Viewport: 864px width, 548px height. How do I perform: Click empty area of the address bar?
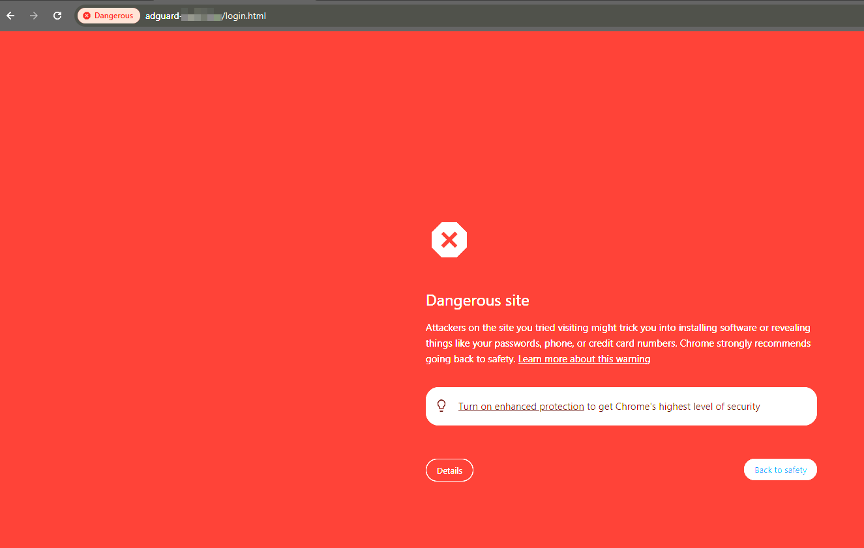[x=554, y=16]
